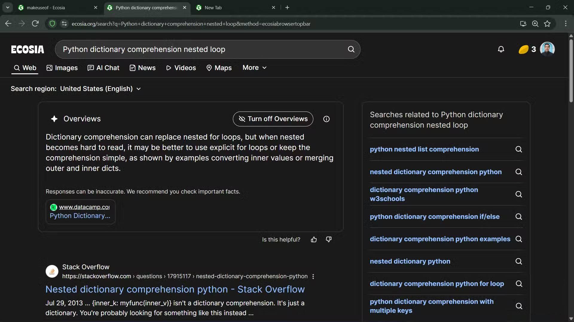Click the search magnifier in Ecosia search box
Screen dimensions: 574x322
pos(351,49)
